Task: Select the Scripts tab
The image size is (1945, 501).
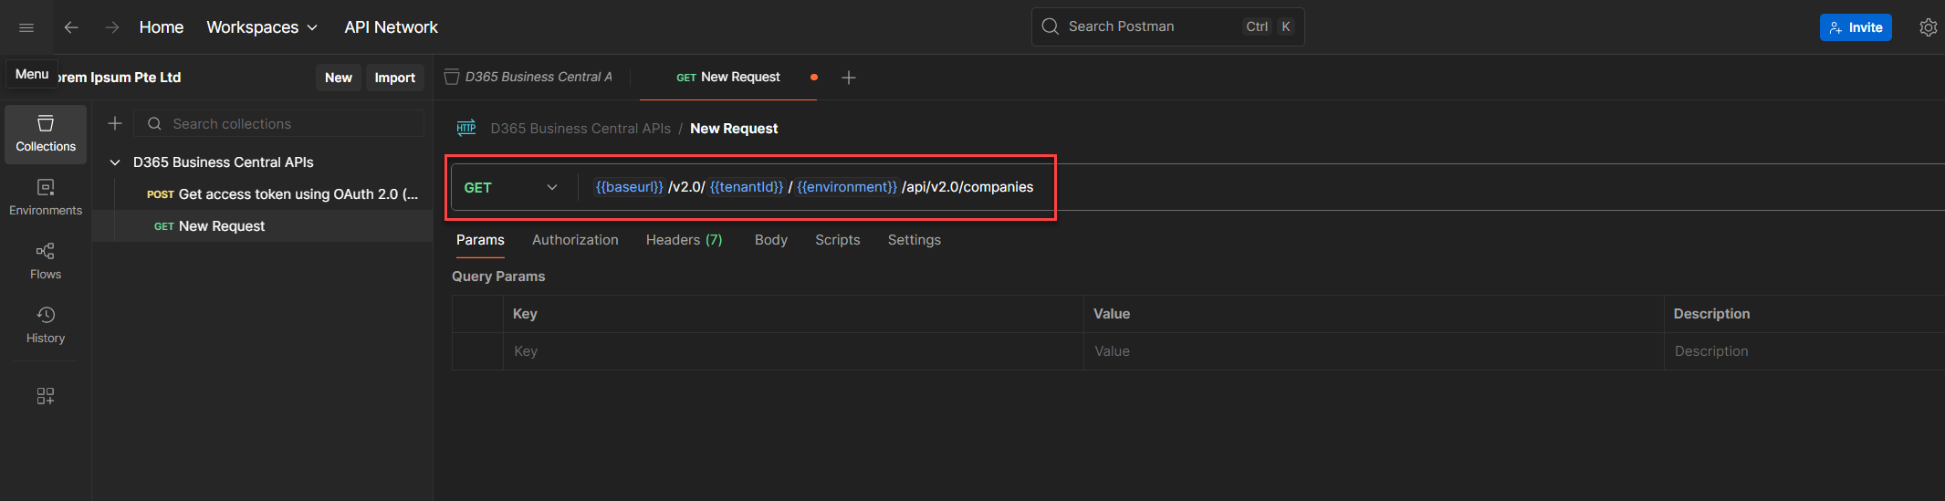Action: tap(838, 240)
